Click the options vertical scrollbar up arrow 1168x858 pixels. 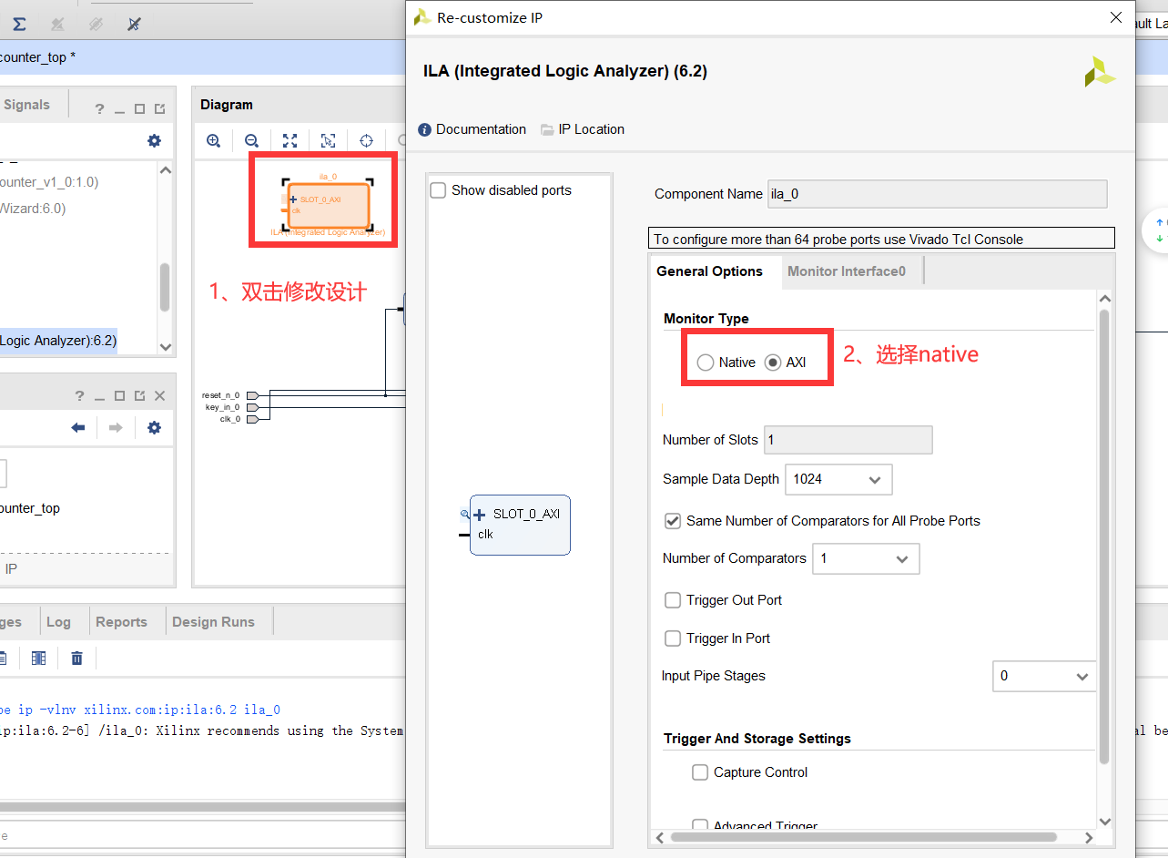pyautogui.click(x=1104, y=299)
